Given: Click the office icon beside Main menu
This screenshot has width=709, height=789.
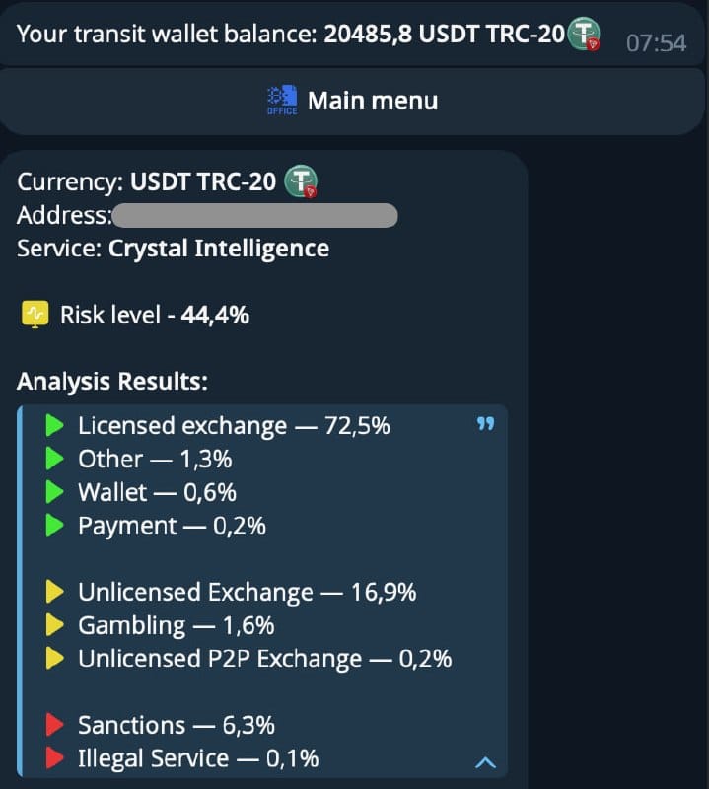Looking at the screenshot, I should (282, 101).
